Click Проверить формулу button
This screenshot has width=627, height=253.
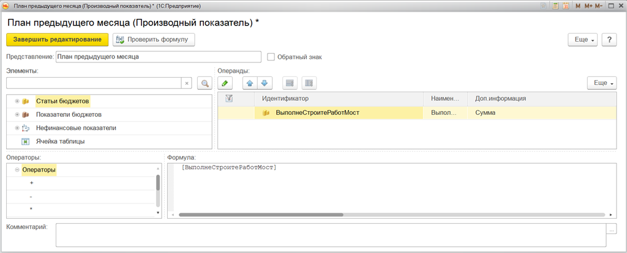coord(154,40)
